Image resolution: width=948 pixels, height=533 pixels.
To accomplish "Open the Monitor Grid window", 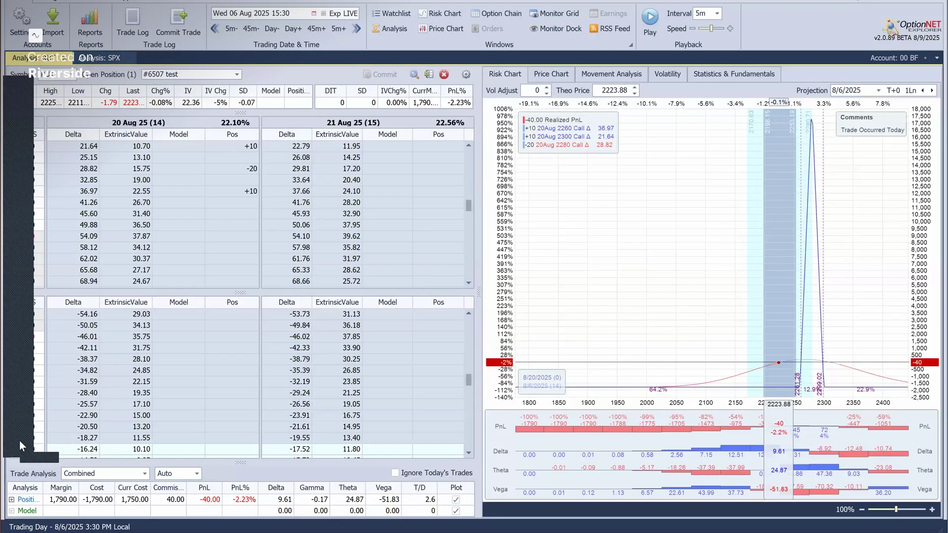I will coord(554,13).
